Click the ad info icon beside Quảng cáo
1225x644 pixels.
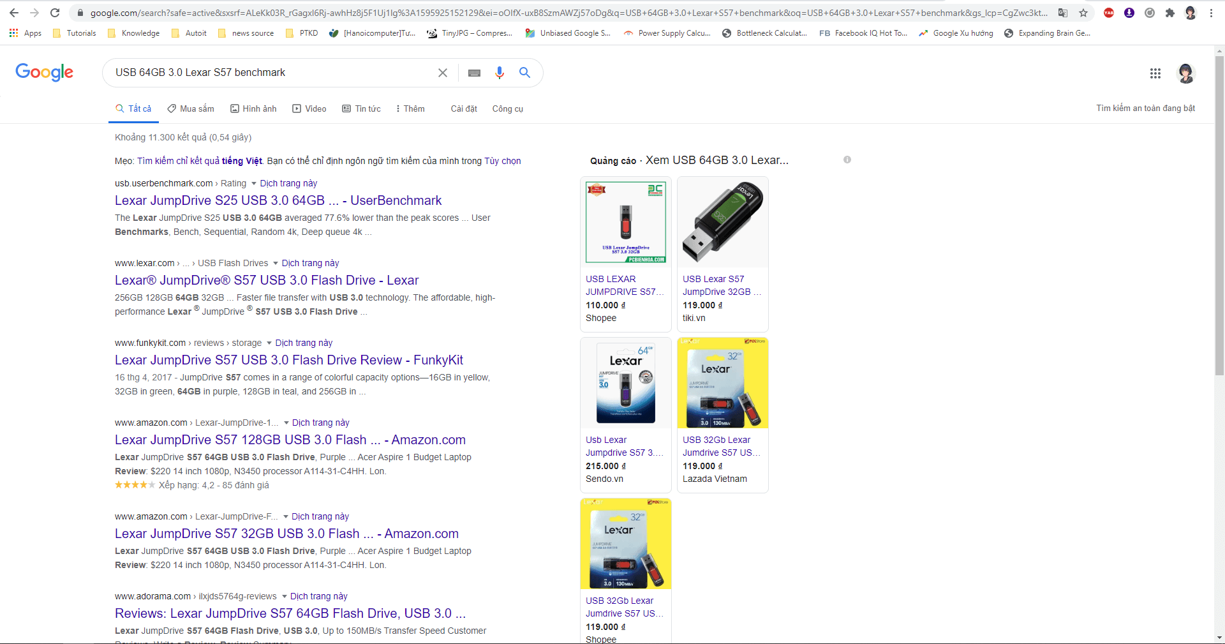[x=847, y=160]
